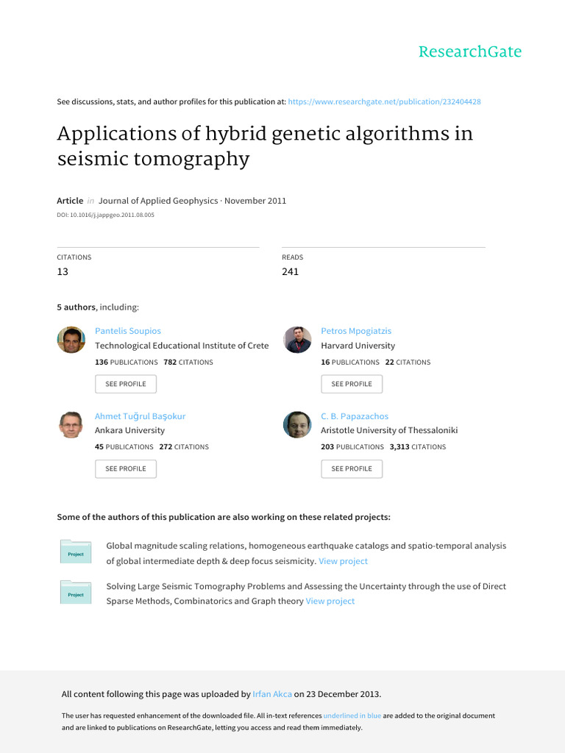Open View project for seismic tomography problems

pyautogui.click(x=330, y=601)
